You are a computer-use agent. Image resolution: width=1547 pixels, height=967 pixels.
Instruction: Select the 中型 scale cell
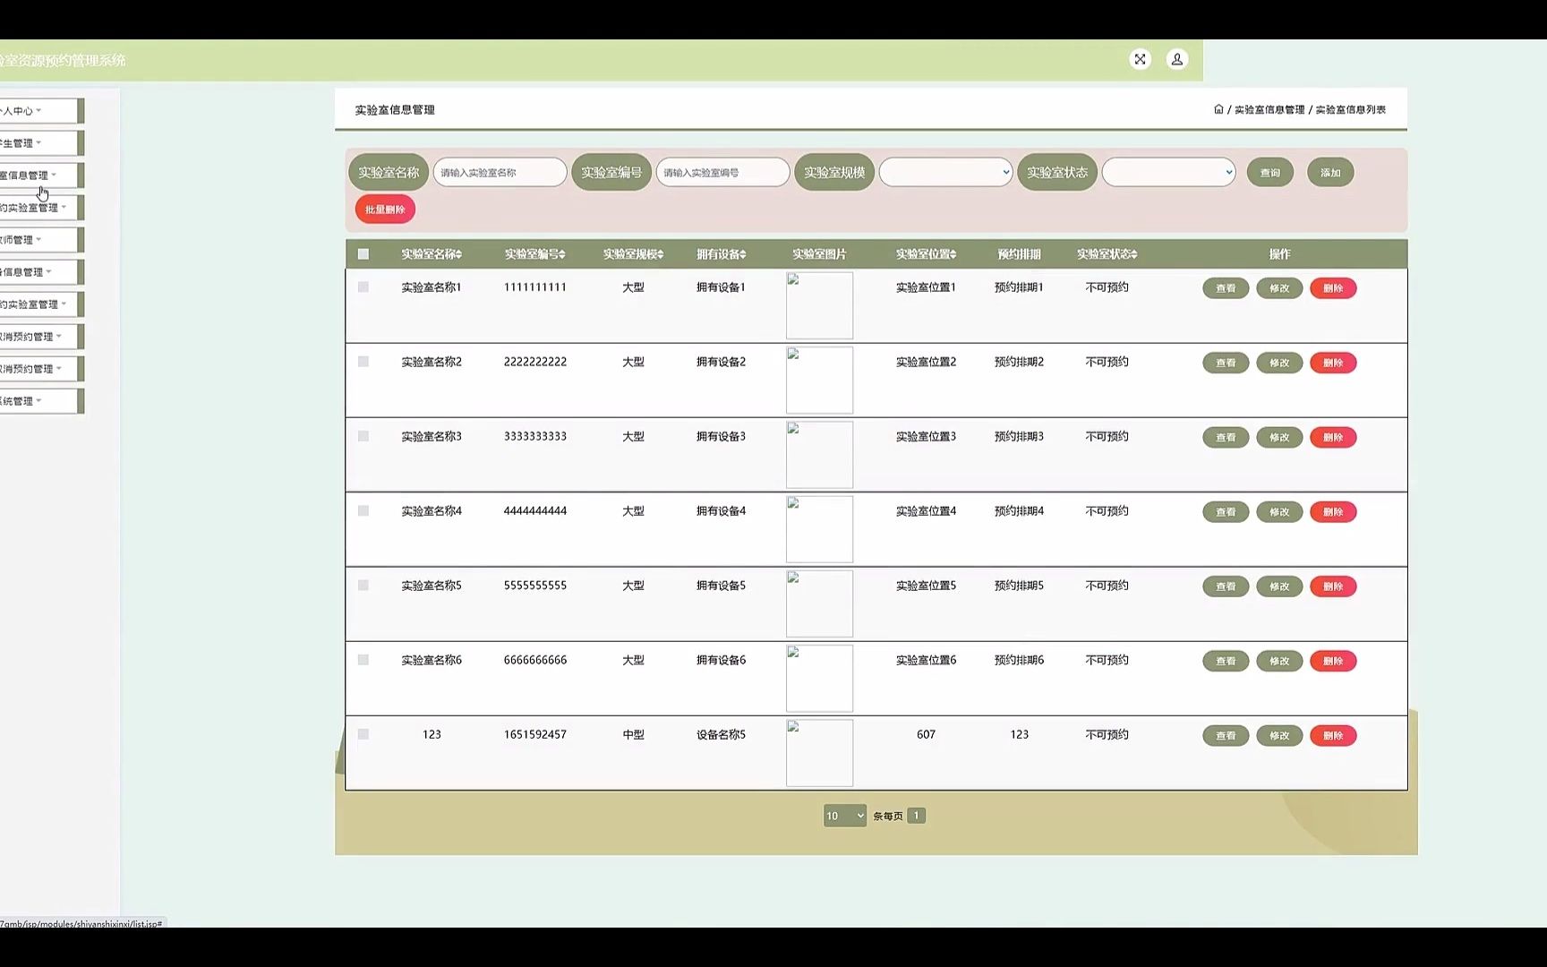[633, 734]
